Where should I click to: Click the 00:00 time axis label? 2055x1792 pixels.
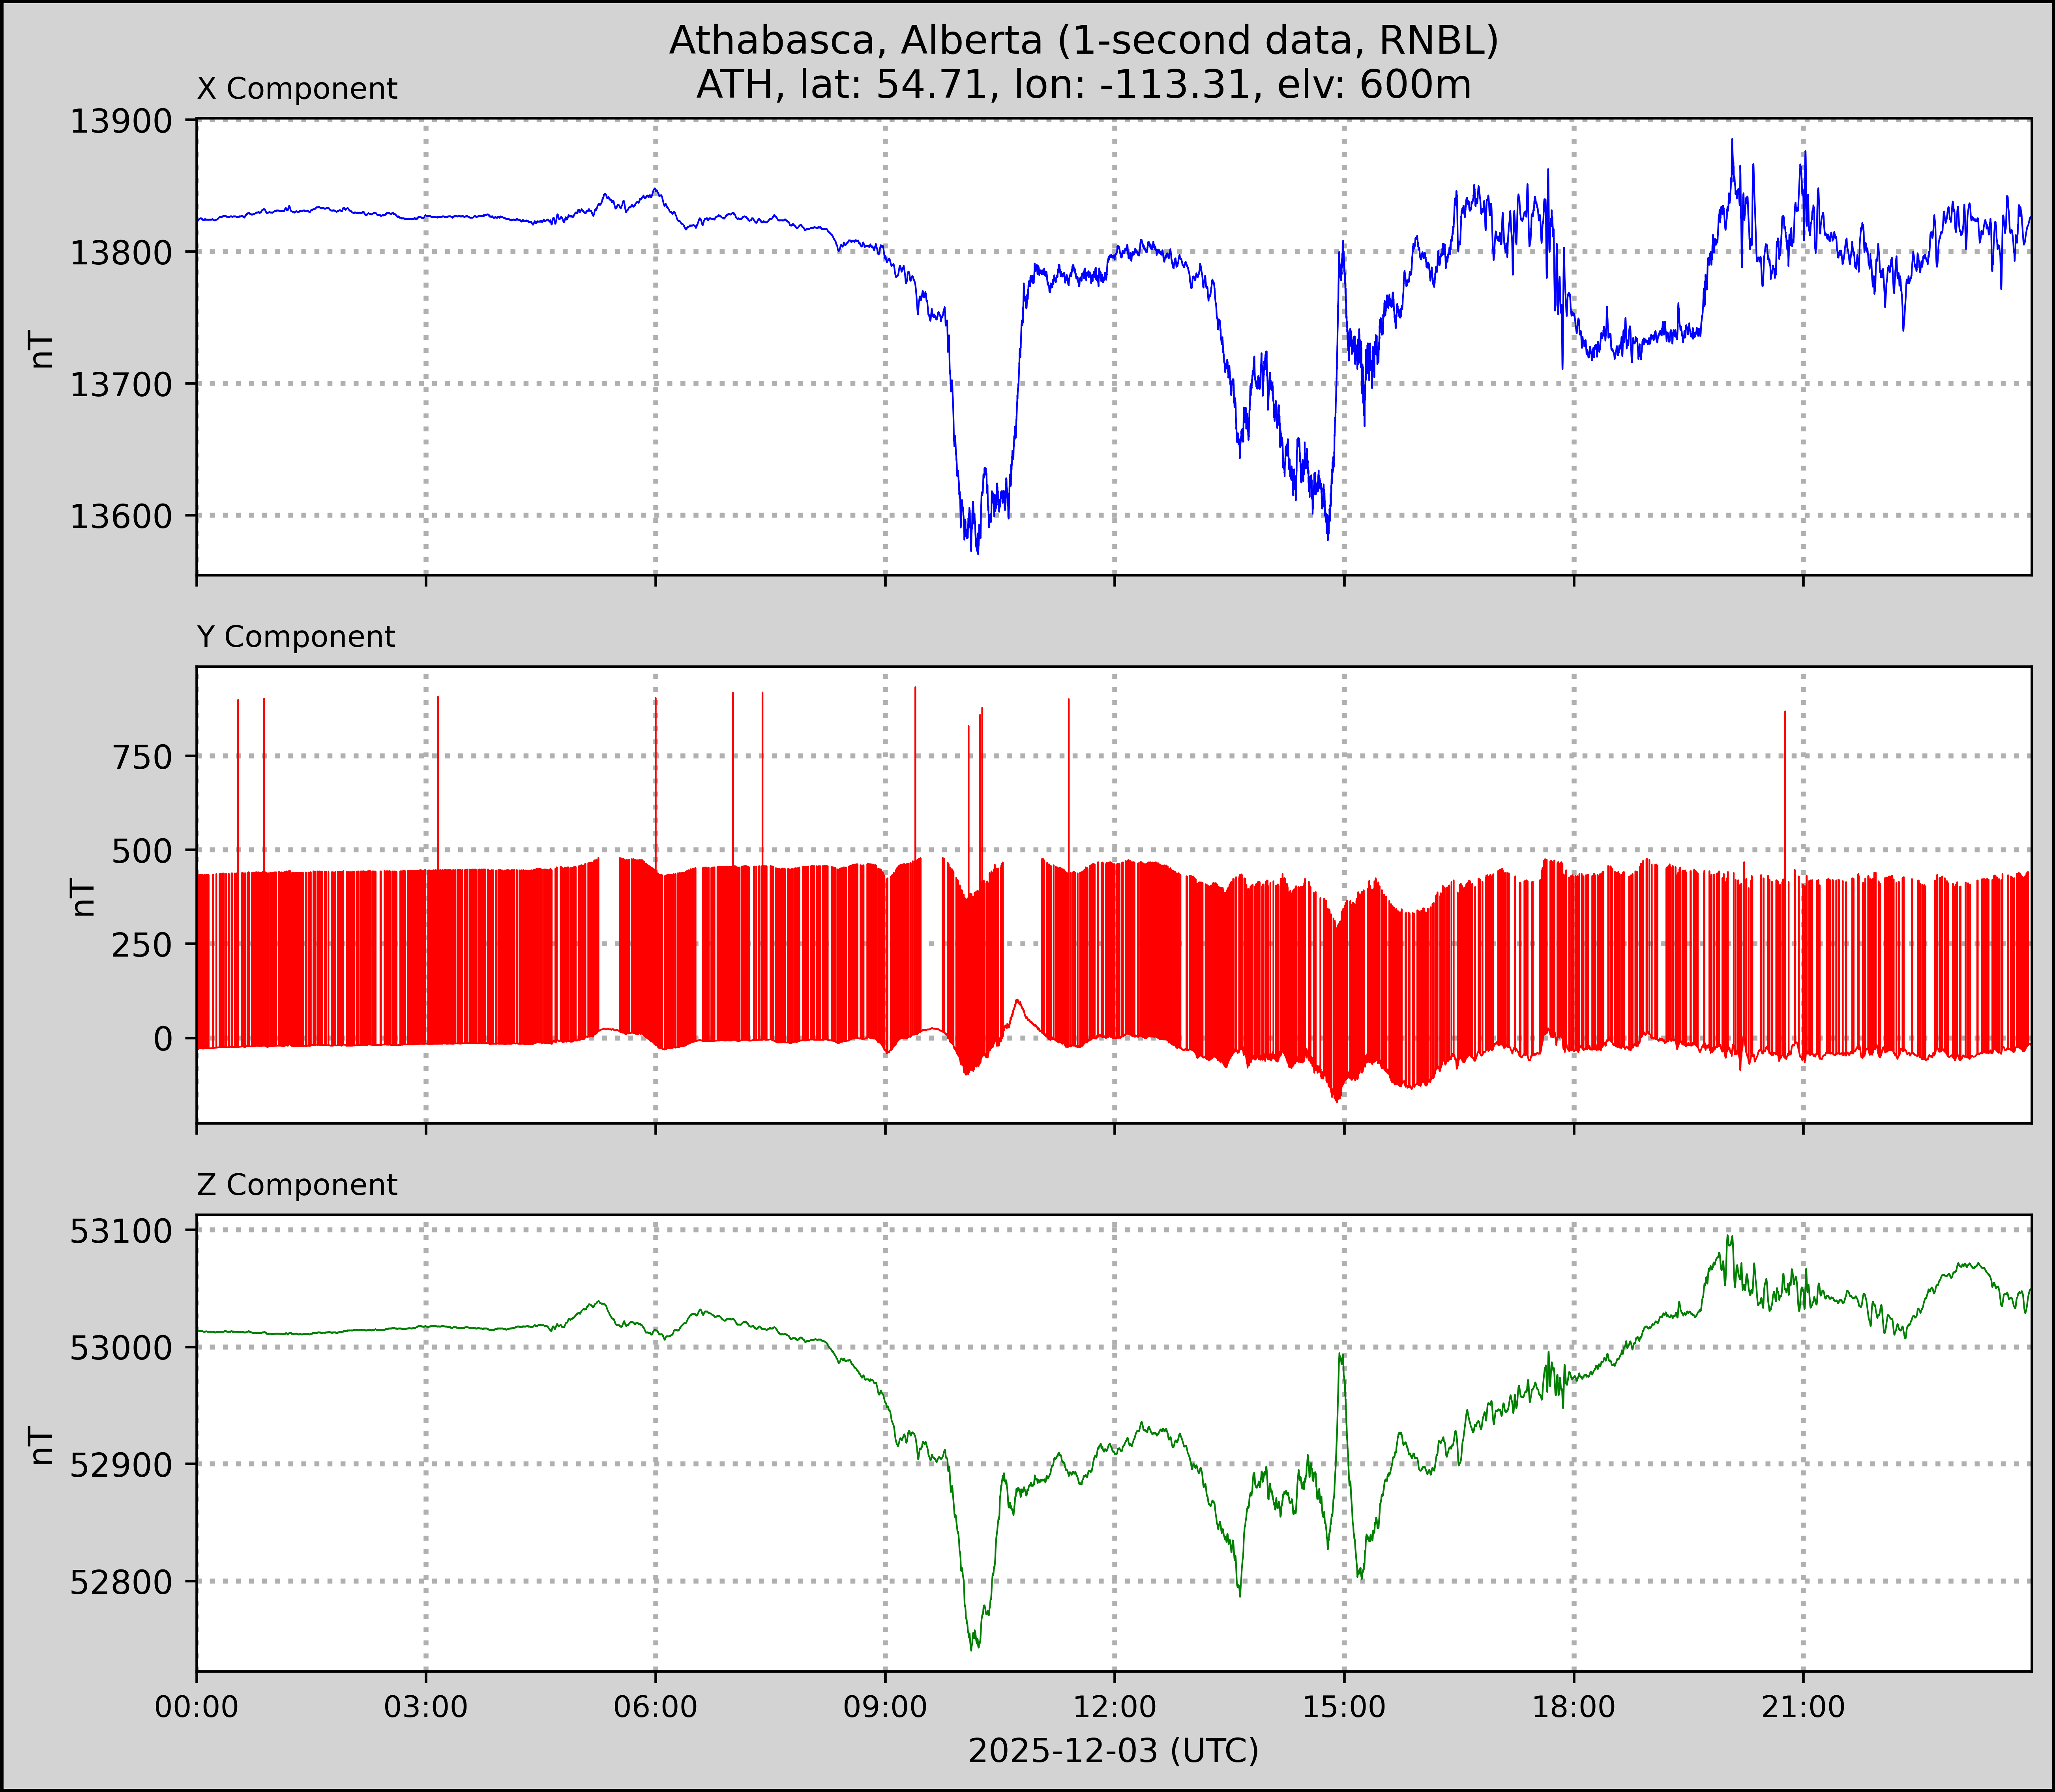click(197, 1706)
